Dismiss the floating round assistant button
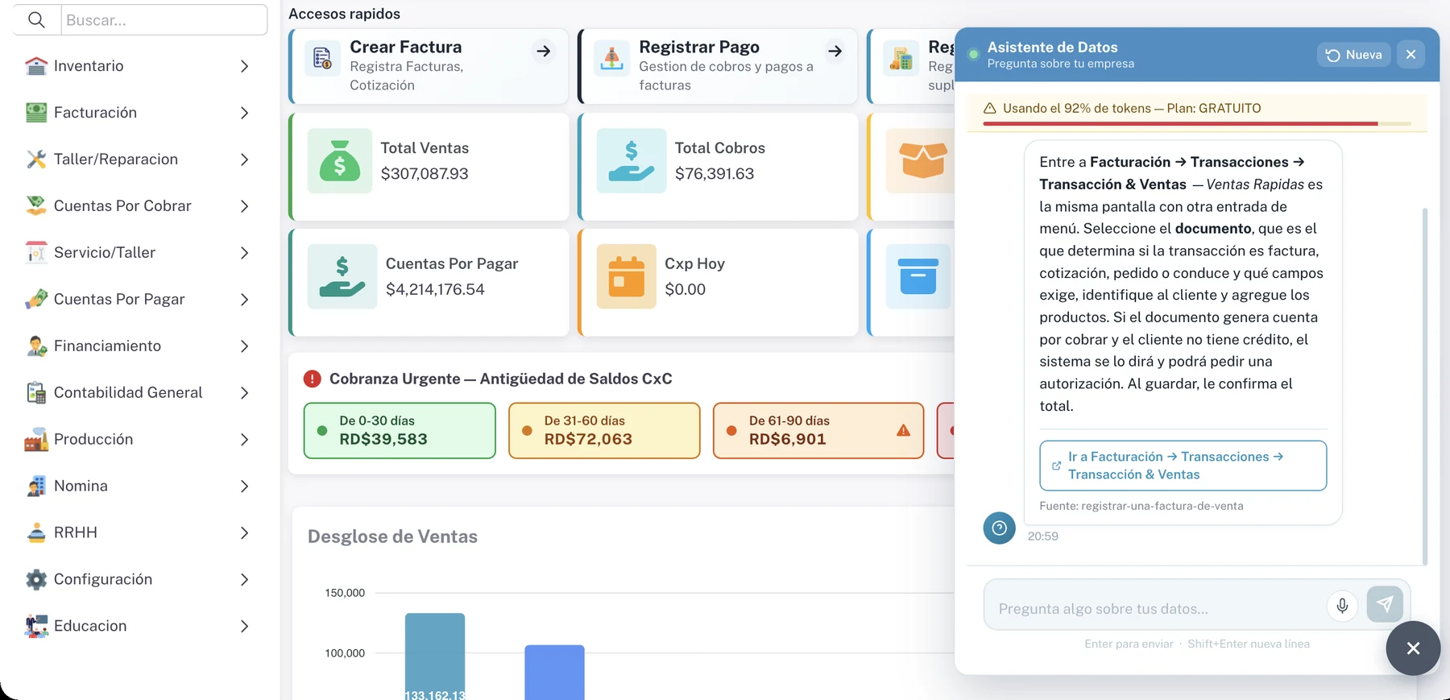 [x=1413, y=648]
